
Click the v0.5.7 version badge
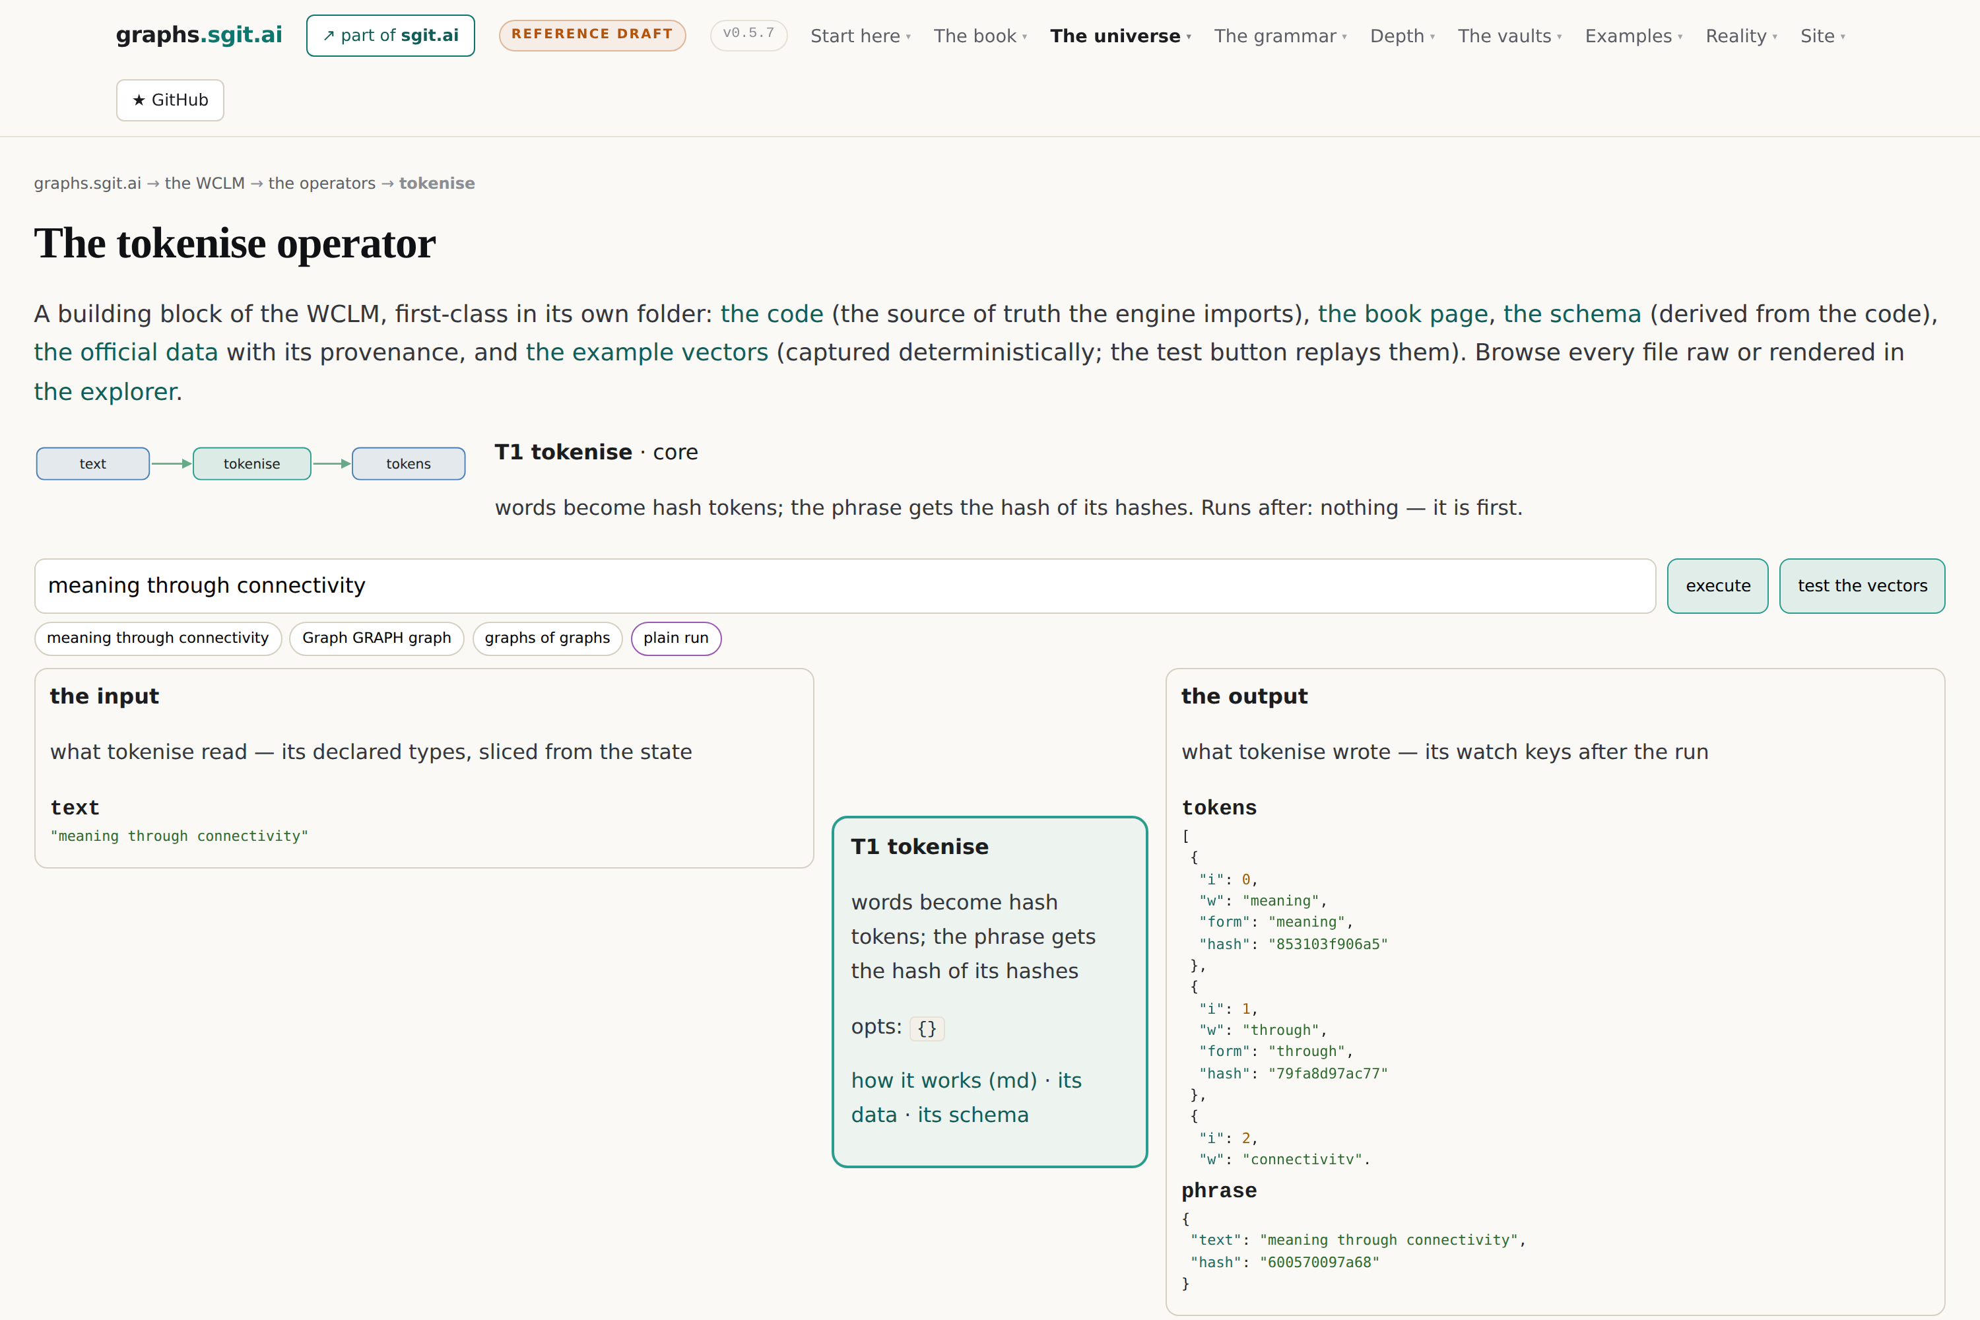(x=748, y=34)
